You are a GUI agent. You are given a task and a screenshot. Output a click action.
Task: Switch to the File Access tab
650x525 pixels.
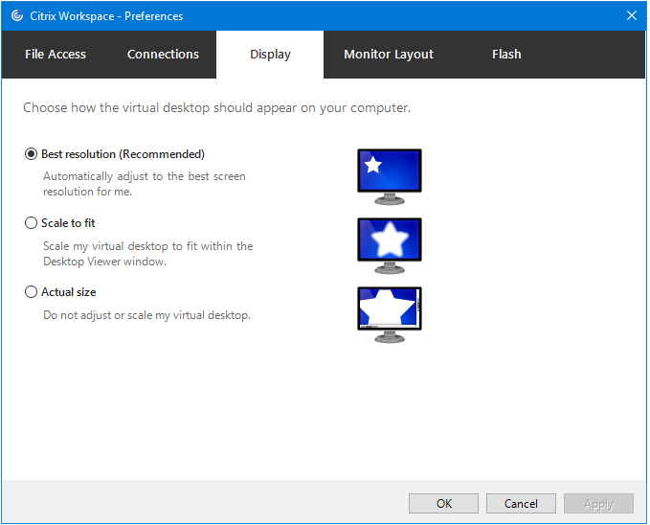(x=56, y=55)
